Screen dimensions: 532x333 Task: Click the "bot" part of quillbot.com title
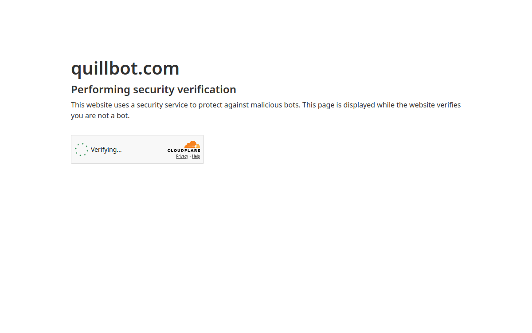coord(123,68)
